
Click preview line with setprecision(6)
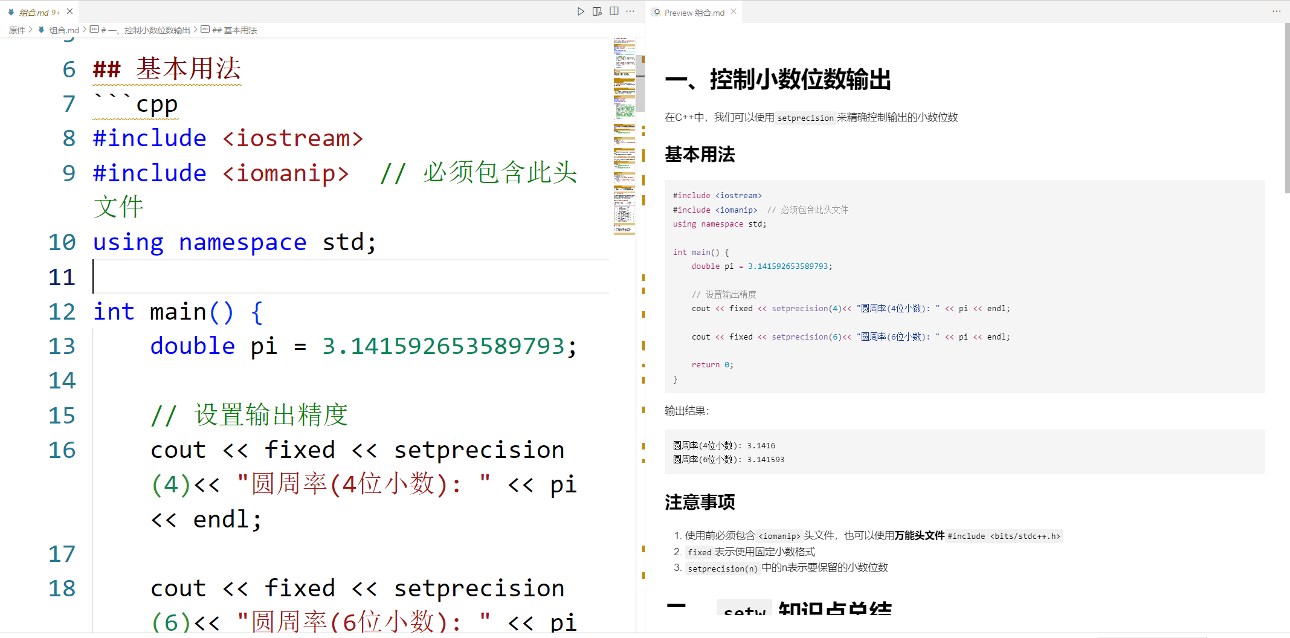pyautogui.click(x=851, y=337)
